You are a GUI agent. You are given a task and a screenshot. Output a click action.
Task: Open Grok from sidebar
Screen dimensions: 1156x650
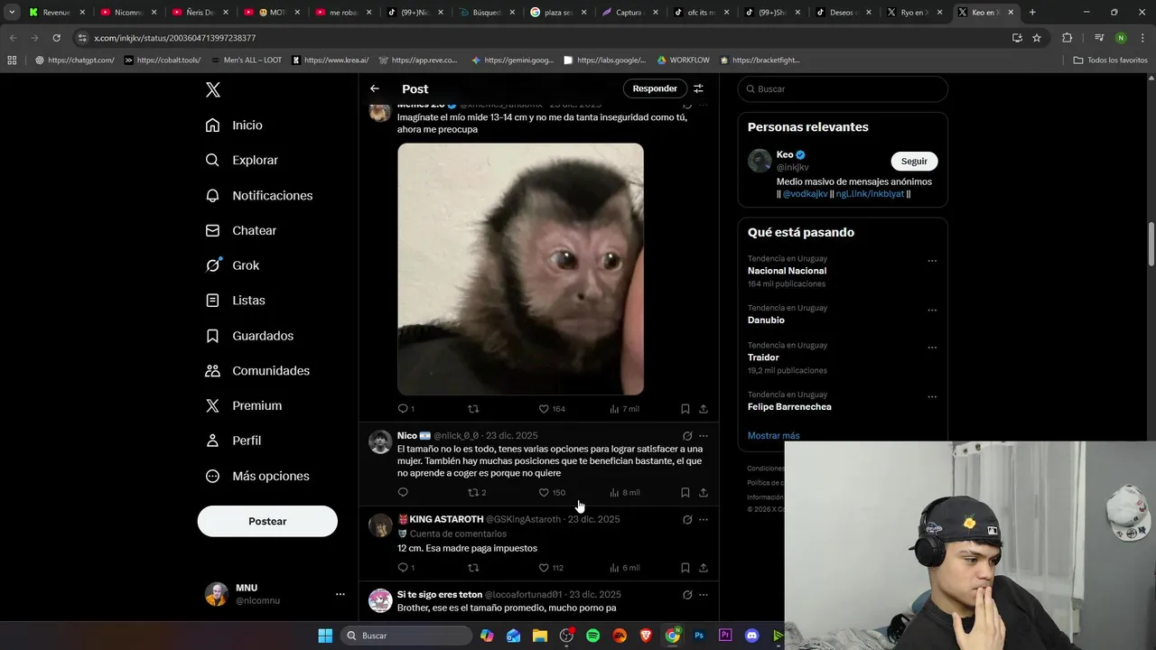(x=232, y=265)
